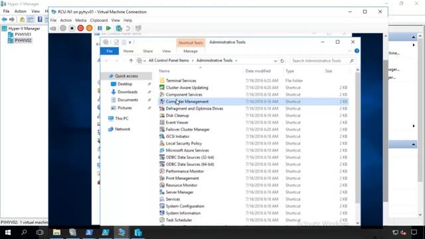Select Network in navigation pane
The width and height of the screenshot is (425, 239).
tap(122, 129)
